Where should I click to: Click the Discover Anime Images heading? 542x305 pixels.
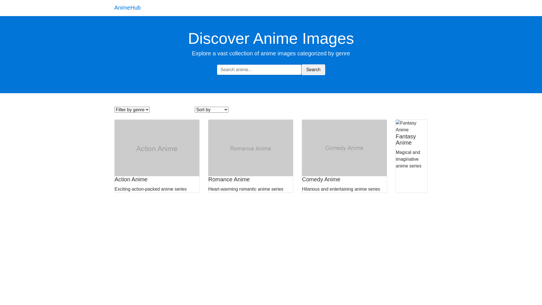pos(271,38)
